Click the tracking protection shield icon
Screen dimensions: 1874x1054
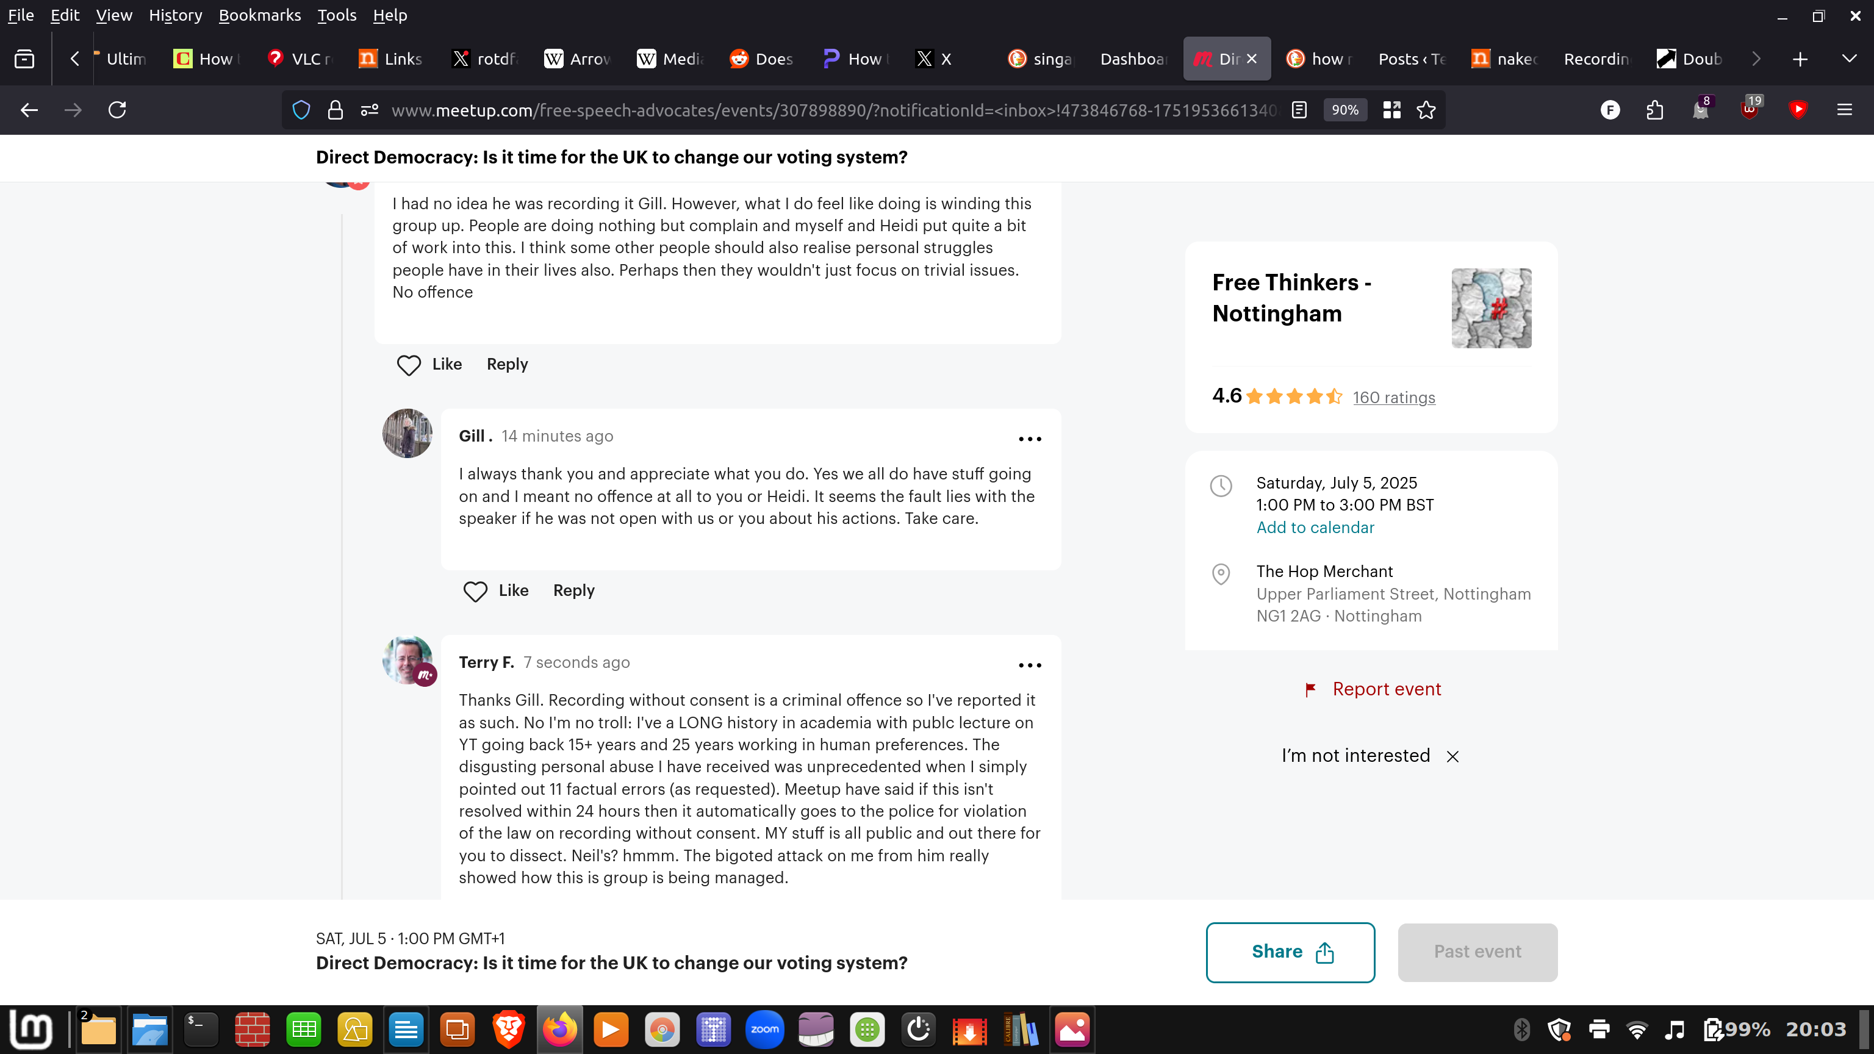(301, 110)
